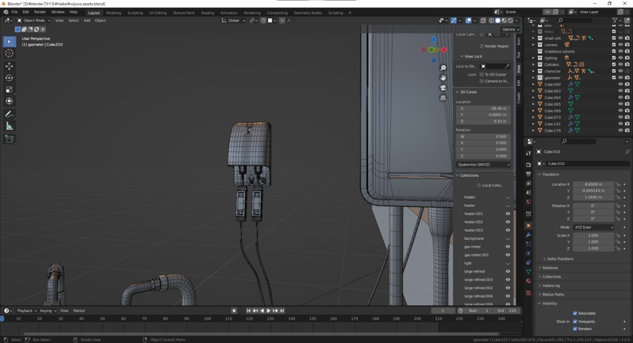Hide Cube.060 in outliner via eye

click(x=621, y=84)
